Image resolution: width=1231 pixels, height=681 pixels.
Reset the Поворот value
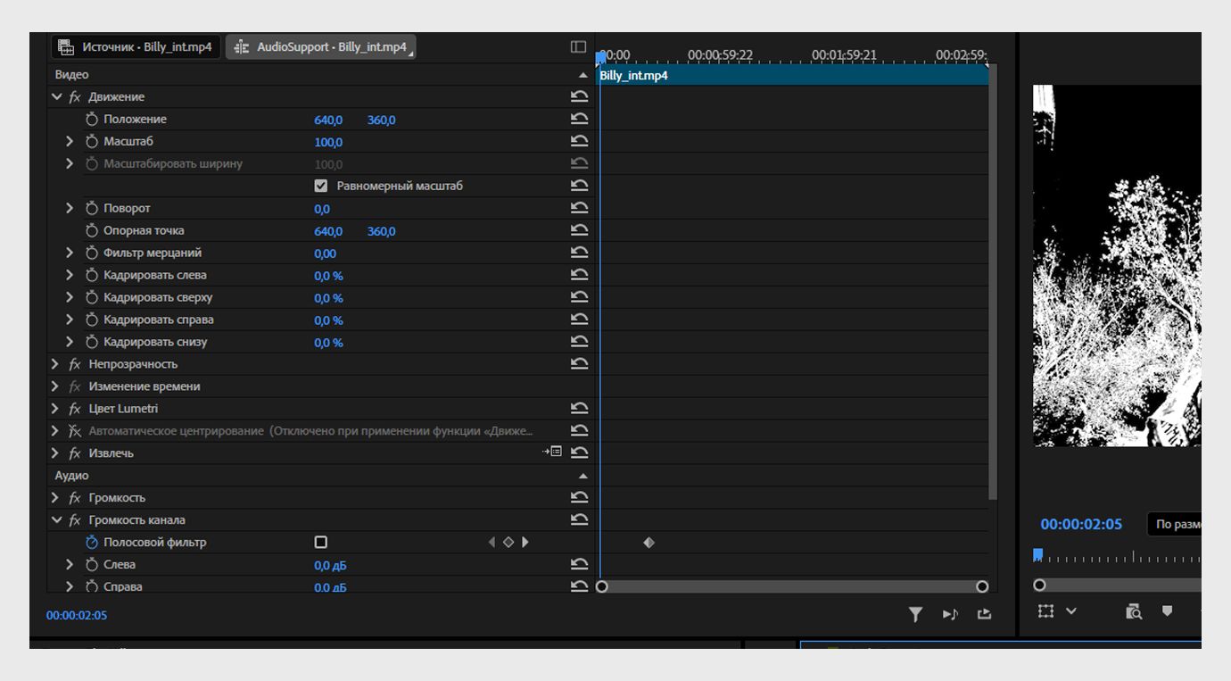[x=580, y=208]
